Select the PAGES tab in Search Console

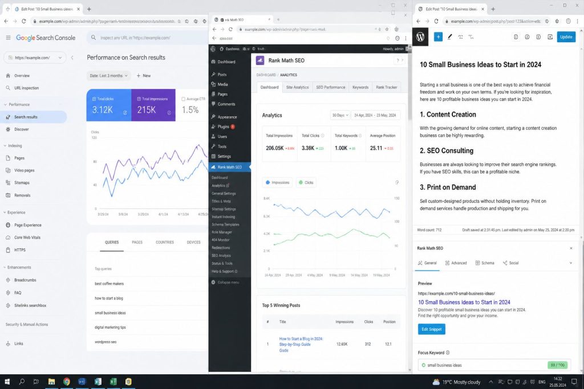(137, 242)
